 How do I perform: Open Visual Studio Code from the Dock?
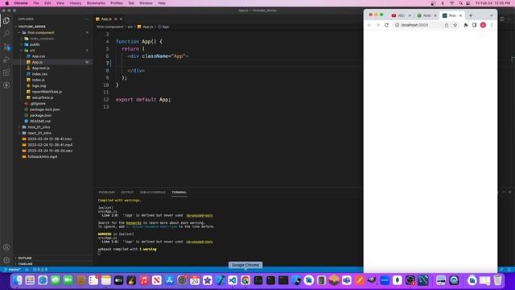pos(233,280)
